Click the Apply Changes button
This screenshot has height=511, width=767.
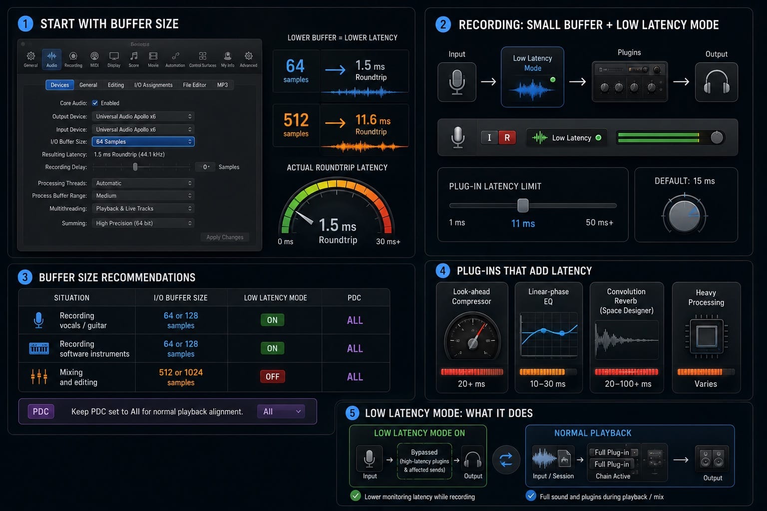tap(225, 238)
